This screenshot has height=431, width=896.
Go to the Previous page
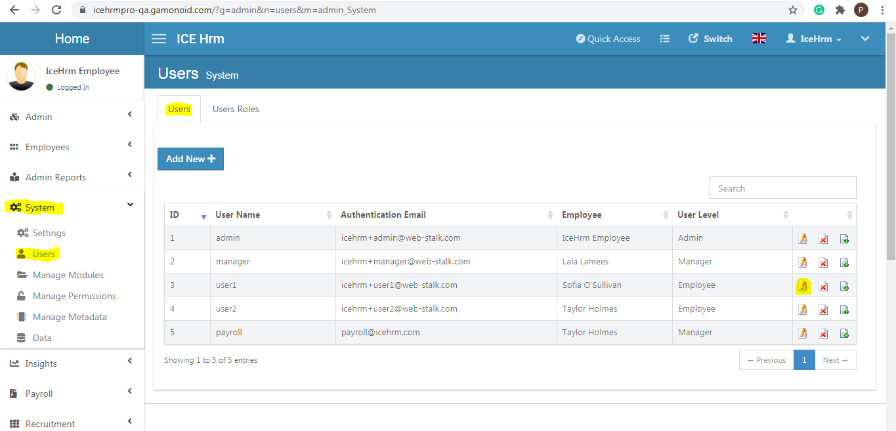tap(766, 359)
